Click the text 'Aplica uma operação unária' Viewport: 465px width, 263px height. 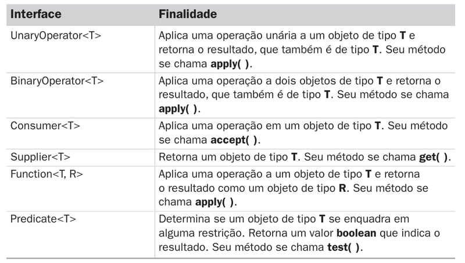[x=220, y=35]
